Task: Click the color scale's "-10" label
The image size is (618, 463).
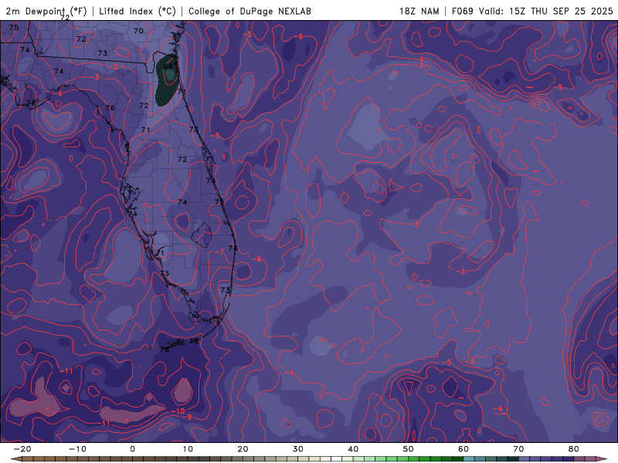Action: point(77,449)
